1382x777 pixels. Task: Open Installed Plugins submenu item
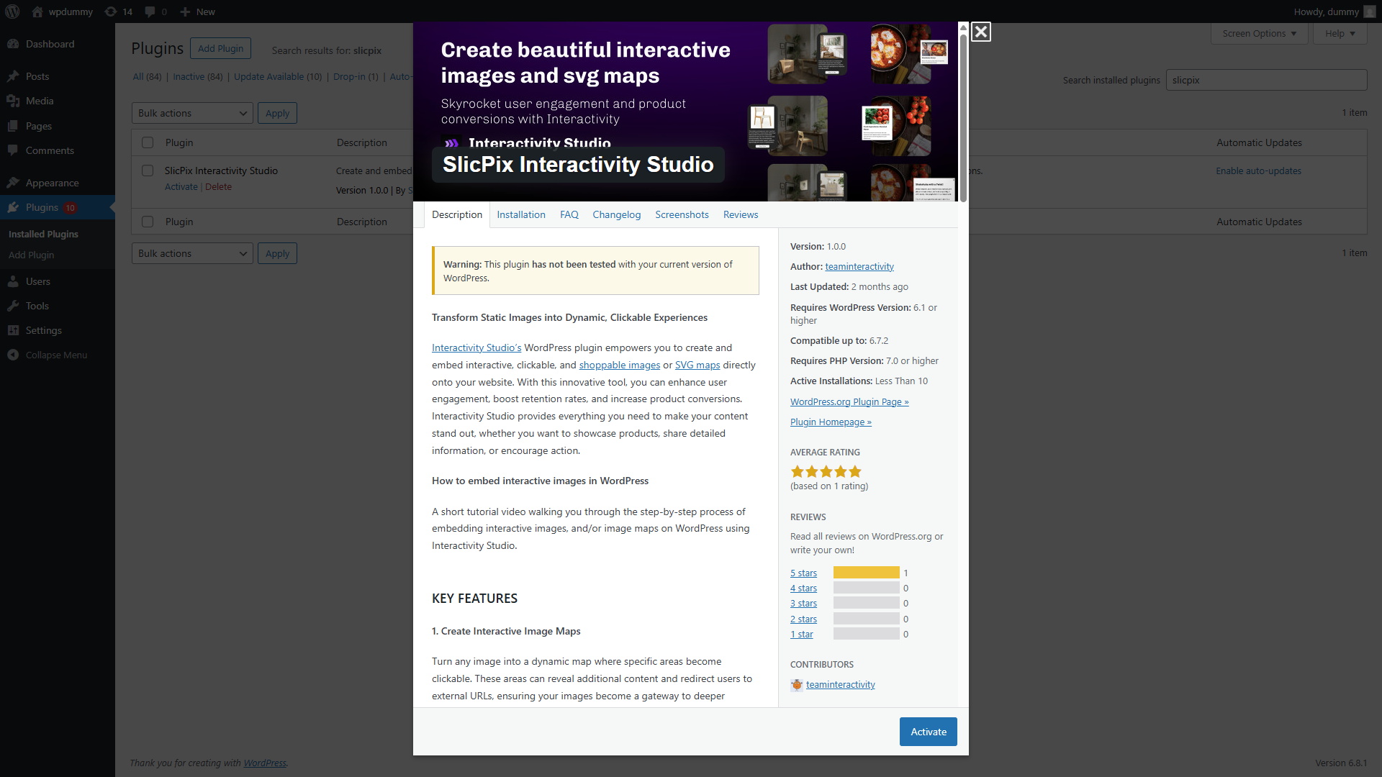[43, 234]
